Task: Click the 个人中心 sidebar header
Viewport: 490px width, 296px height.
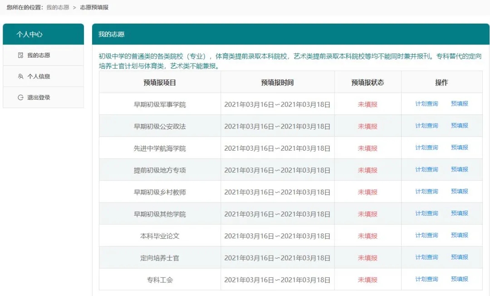Action: (x=29, y=35)
